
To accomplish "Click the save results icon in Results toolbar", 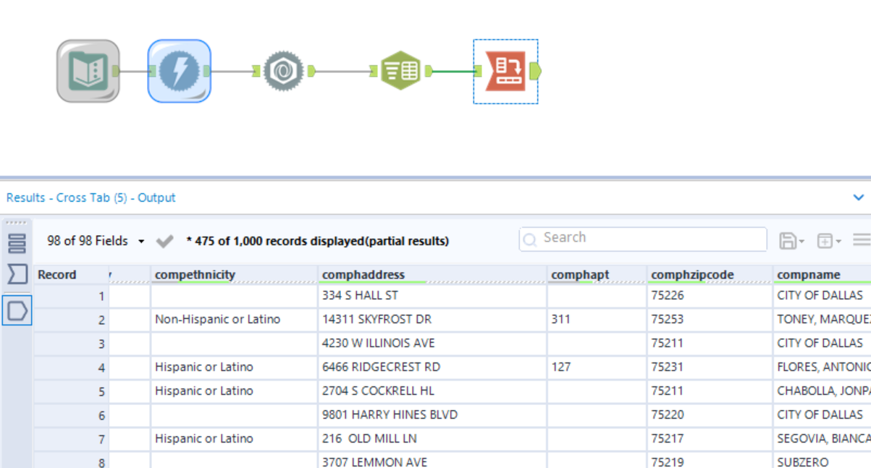I will point(789,239).
